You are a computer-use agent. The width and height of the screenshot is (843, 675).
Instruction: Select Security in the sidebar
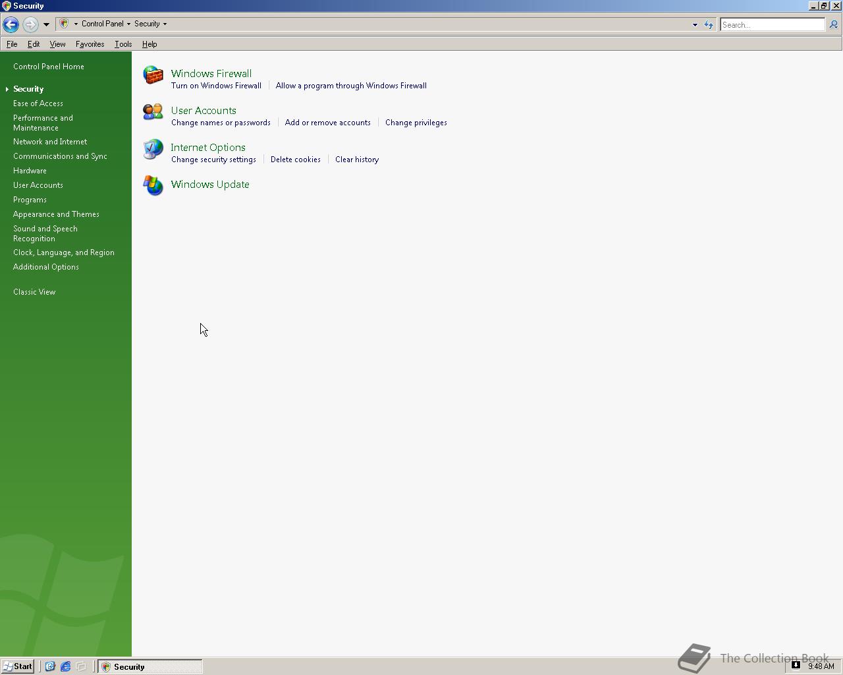coord(28,89)
